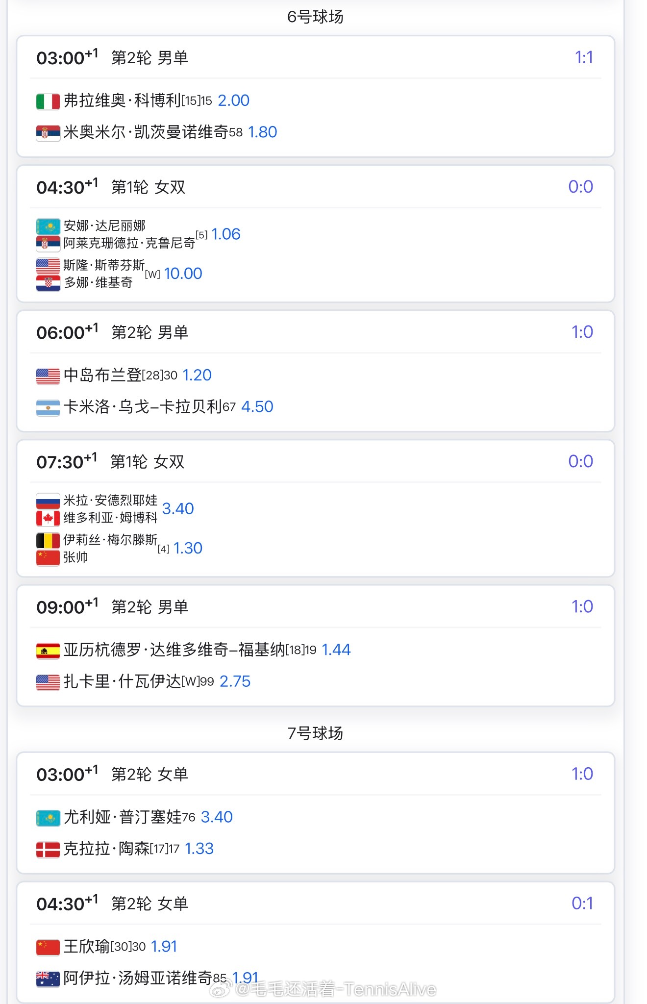Tap odds 10.00 for 斯隆·斯蒂芬斯 pair
Image resolution: width=647 pixels, height=1004 pixels.
coord(183,274)
